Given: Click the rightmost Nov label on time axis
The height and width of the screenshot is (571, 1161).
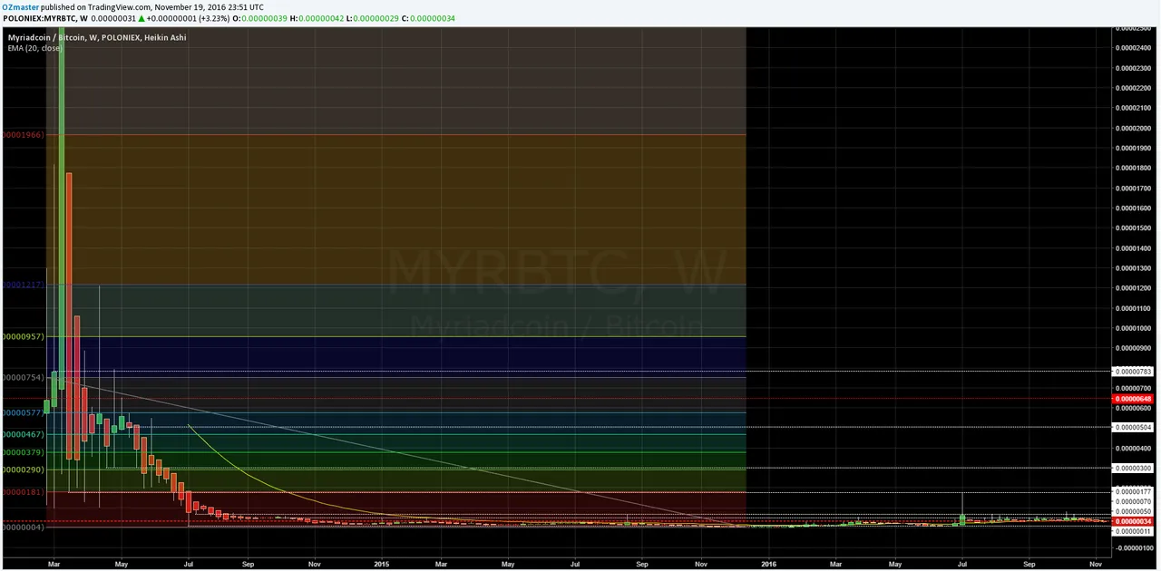Looking at the screenshot, I should (1097, 563).
